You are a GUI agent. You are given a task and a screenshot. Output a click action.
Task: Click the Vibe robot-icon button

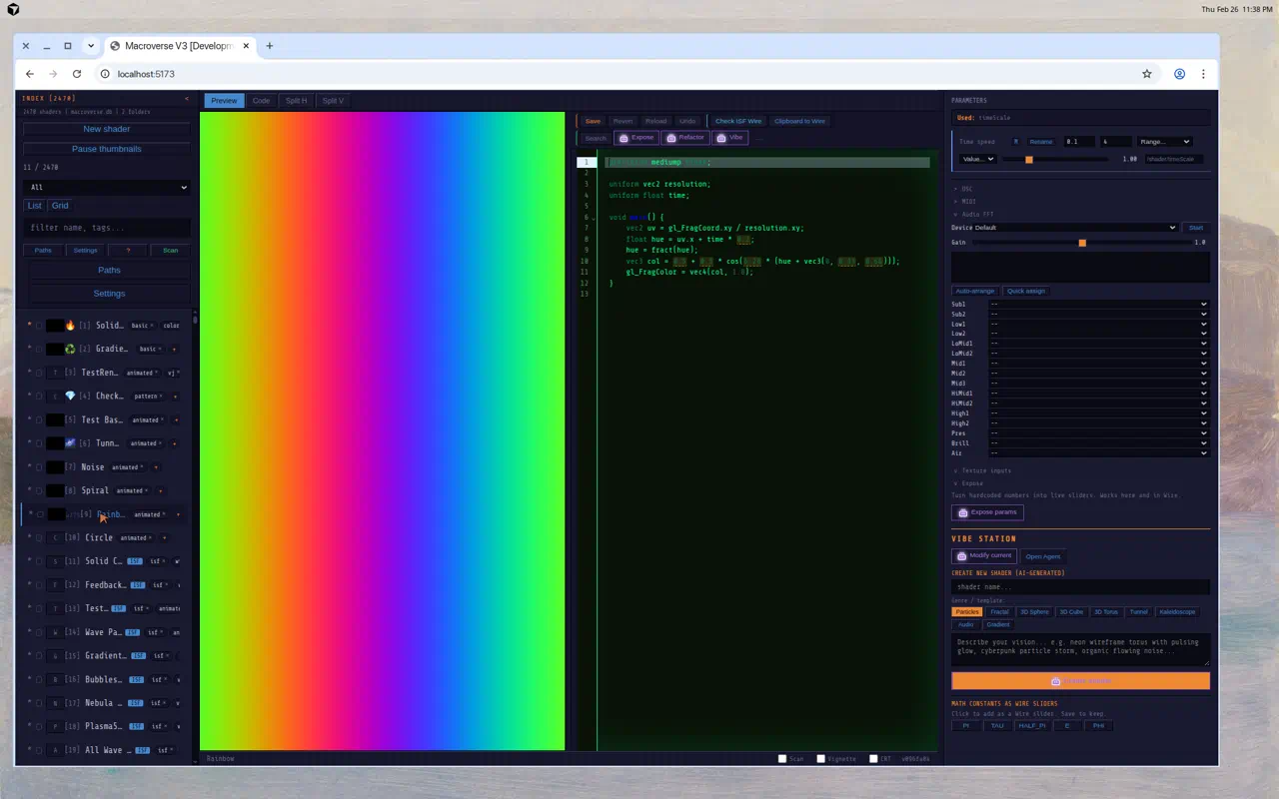[729, 138]
